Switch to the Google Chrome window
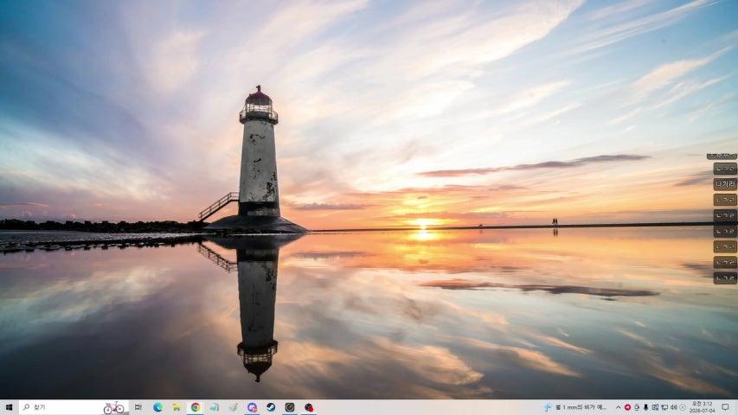The image size is (738, 415). pyautogui.click(x=196, y=407)
